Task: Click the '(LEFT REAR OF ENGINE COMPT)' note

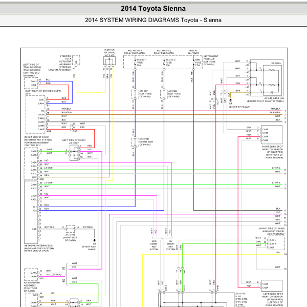Action: click(43, 91)
